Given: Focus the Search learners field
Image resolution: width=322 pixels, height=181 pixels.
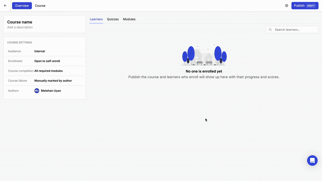Looking at the screenshot, I should coord(292,30).
